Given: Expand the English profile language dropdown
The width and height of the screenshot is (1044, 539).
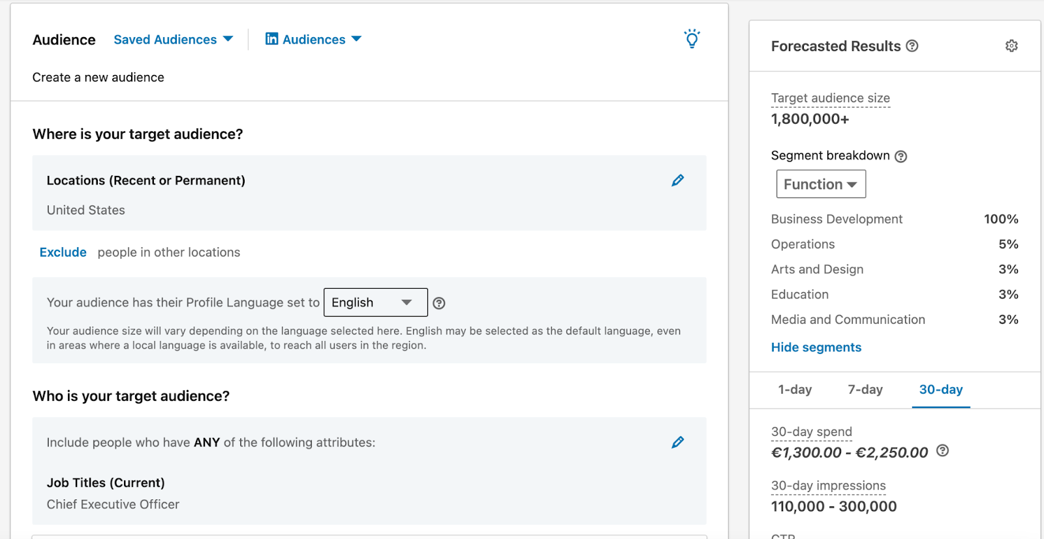Looking at the screenshot, I should tap(375, 302).
